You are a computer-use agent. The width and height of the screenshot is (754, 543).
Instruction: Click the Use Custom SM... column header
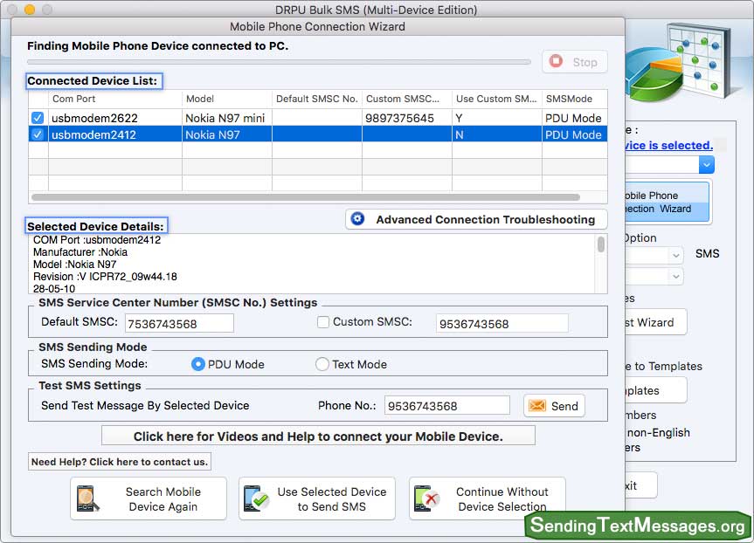click(497, 99)
